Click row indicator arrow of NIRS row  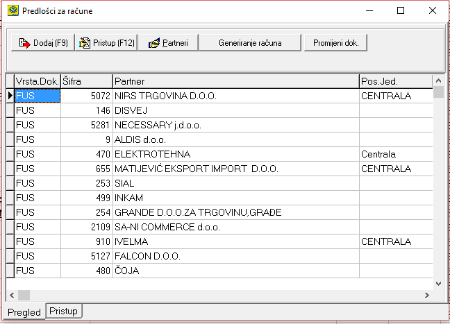[10, 96]
